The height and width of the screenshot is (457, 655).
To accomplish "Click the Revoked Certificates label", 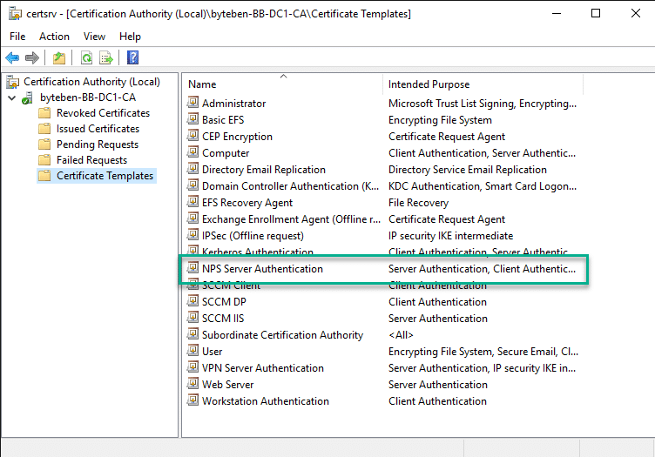I will 103,113.
